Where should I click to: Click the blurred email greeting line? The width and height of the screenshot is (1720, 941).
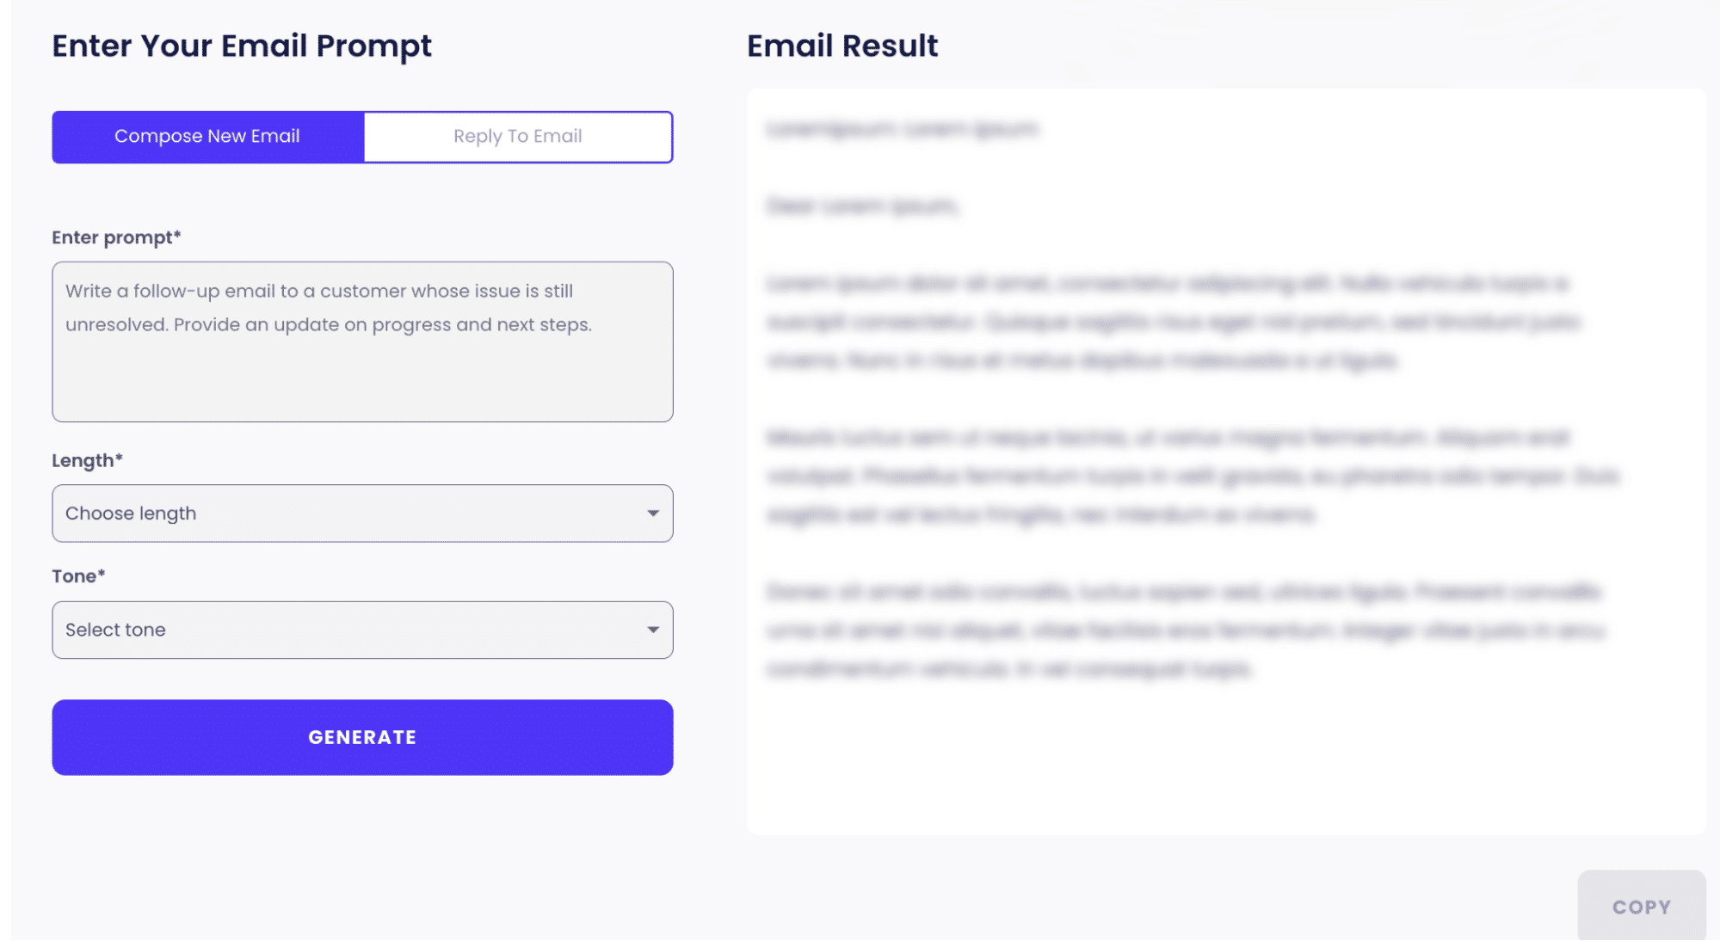(861, 206)
